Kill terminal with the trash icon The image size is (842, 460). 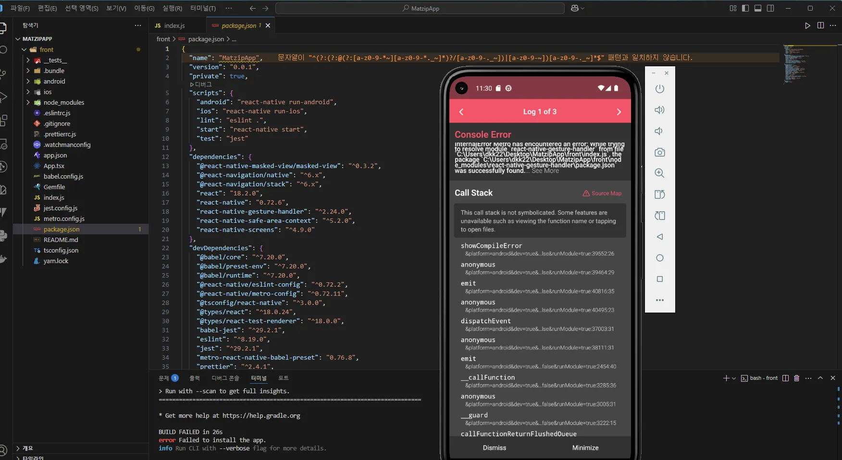click(x=796, y=378)
